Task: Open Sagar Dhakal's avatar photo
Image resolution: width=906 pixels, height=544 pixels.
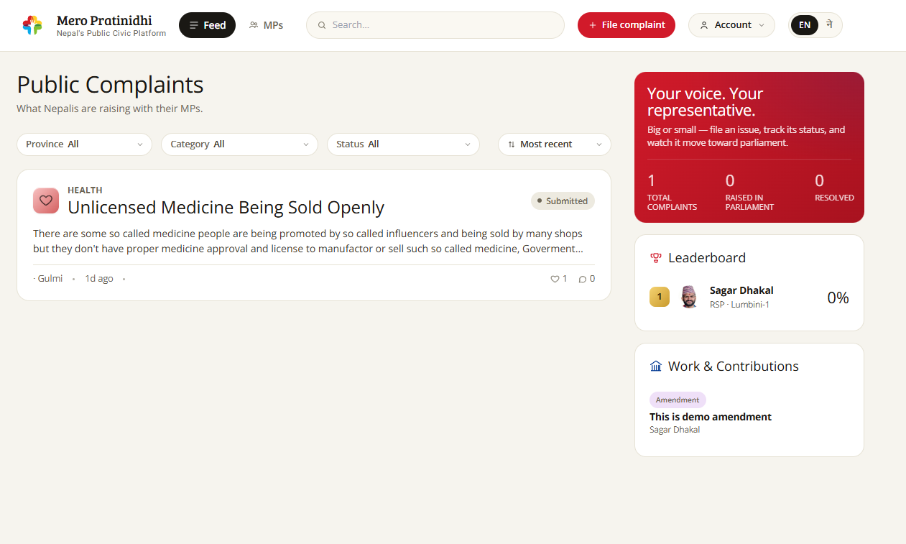Action: click(689, 297)
